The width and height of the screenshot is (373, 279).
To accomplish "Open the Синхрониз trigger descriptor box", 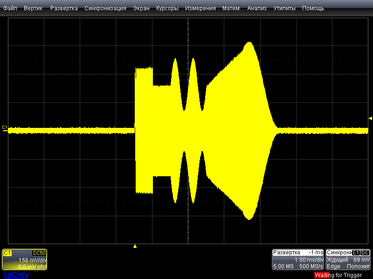I will [348, 259].
